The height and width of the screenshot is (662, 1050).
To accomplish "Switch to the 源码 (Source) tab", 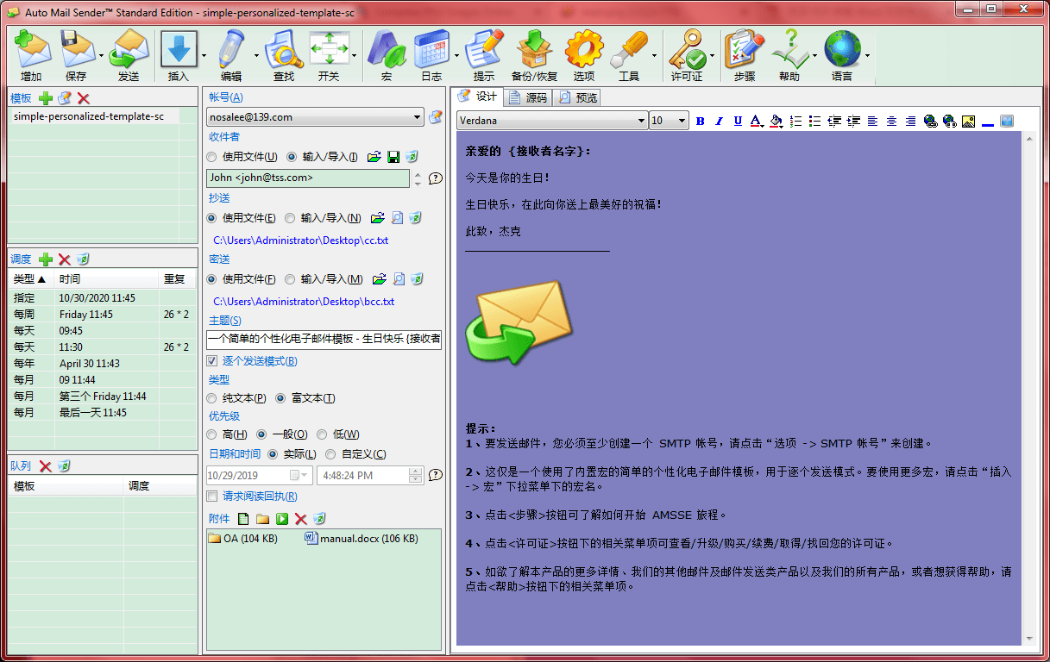I will (x=528, y=97).
